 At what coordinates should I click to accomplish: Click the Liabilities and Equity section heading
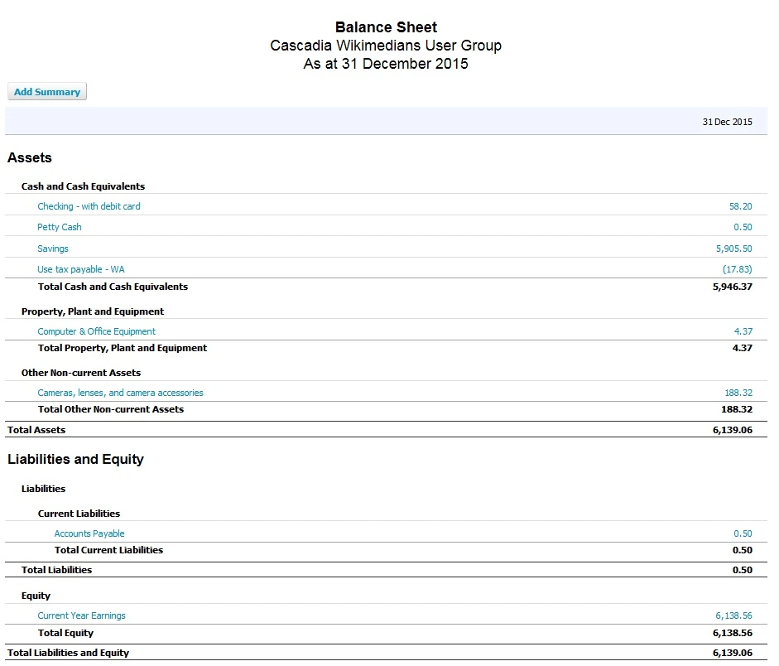click(75, 459)
